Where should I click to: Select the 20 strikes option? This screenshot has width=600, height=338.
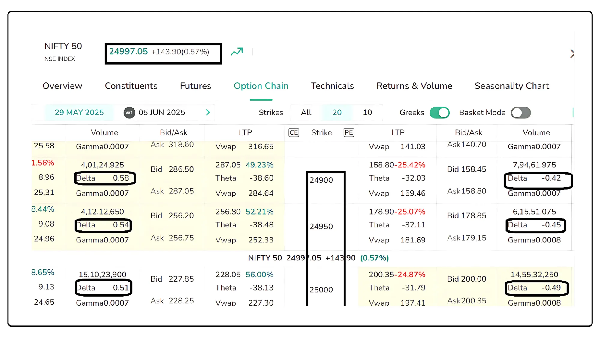click(x=337, y=112)
